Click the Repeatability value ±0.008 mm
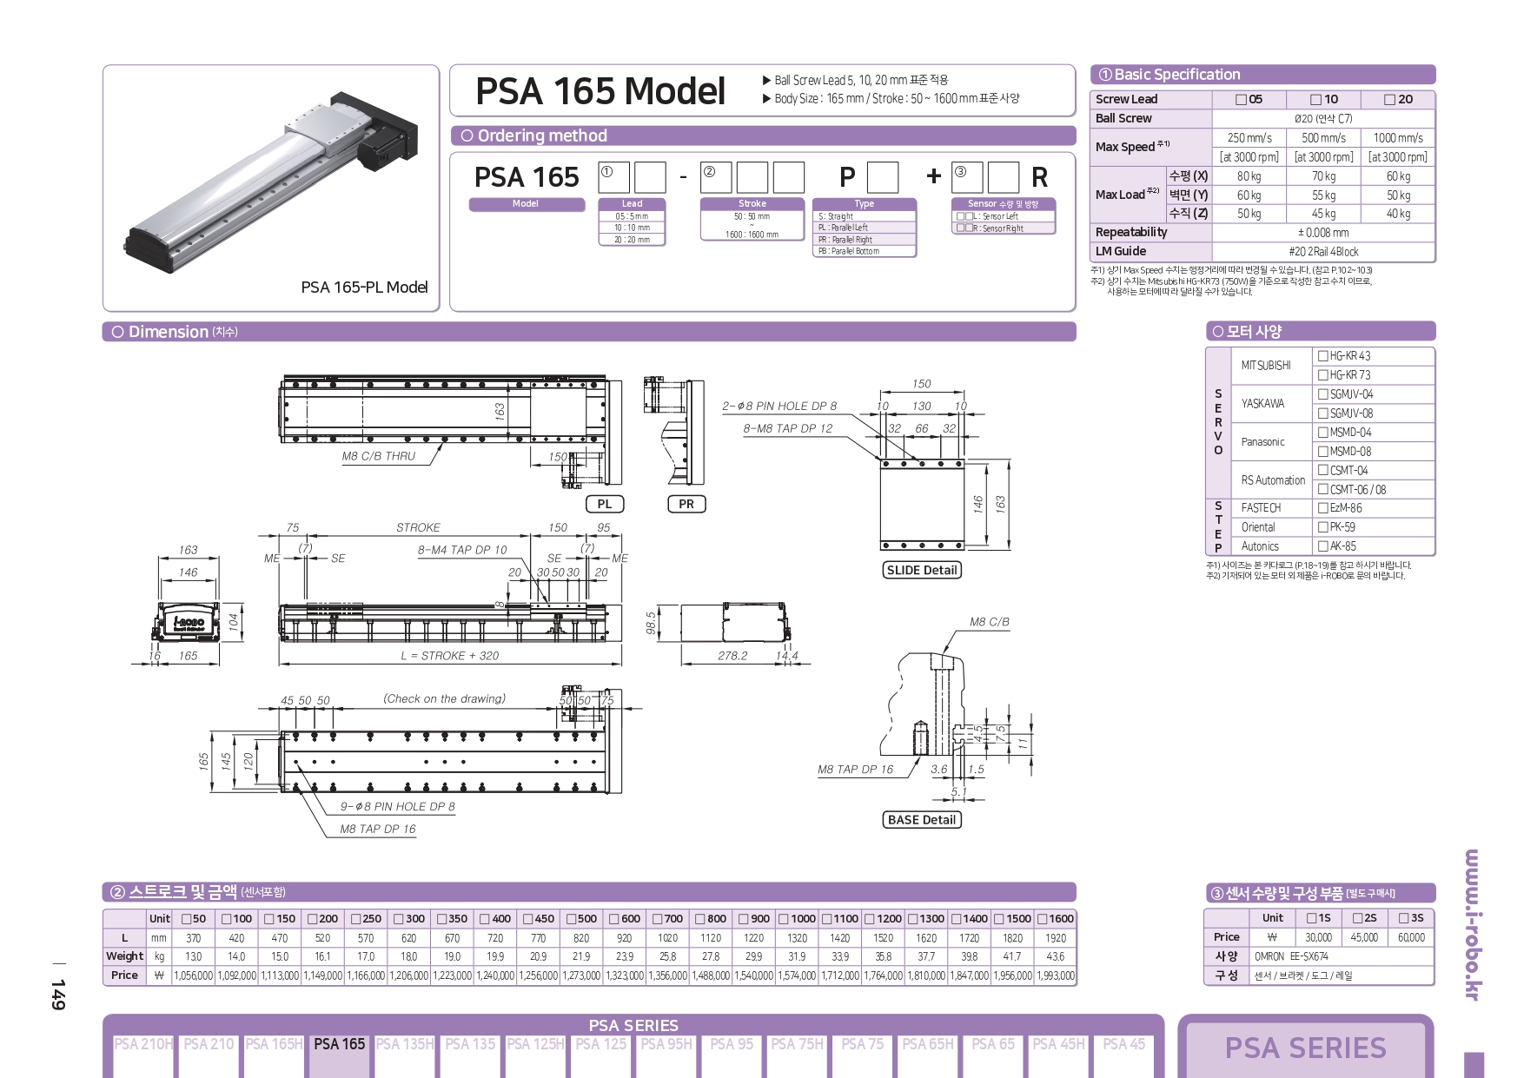 point(1323,233)
